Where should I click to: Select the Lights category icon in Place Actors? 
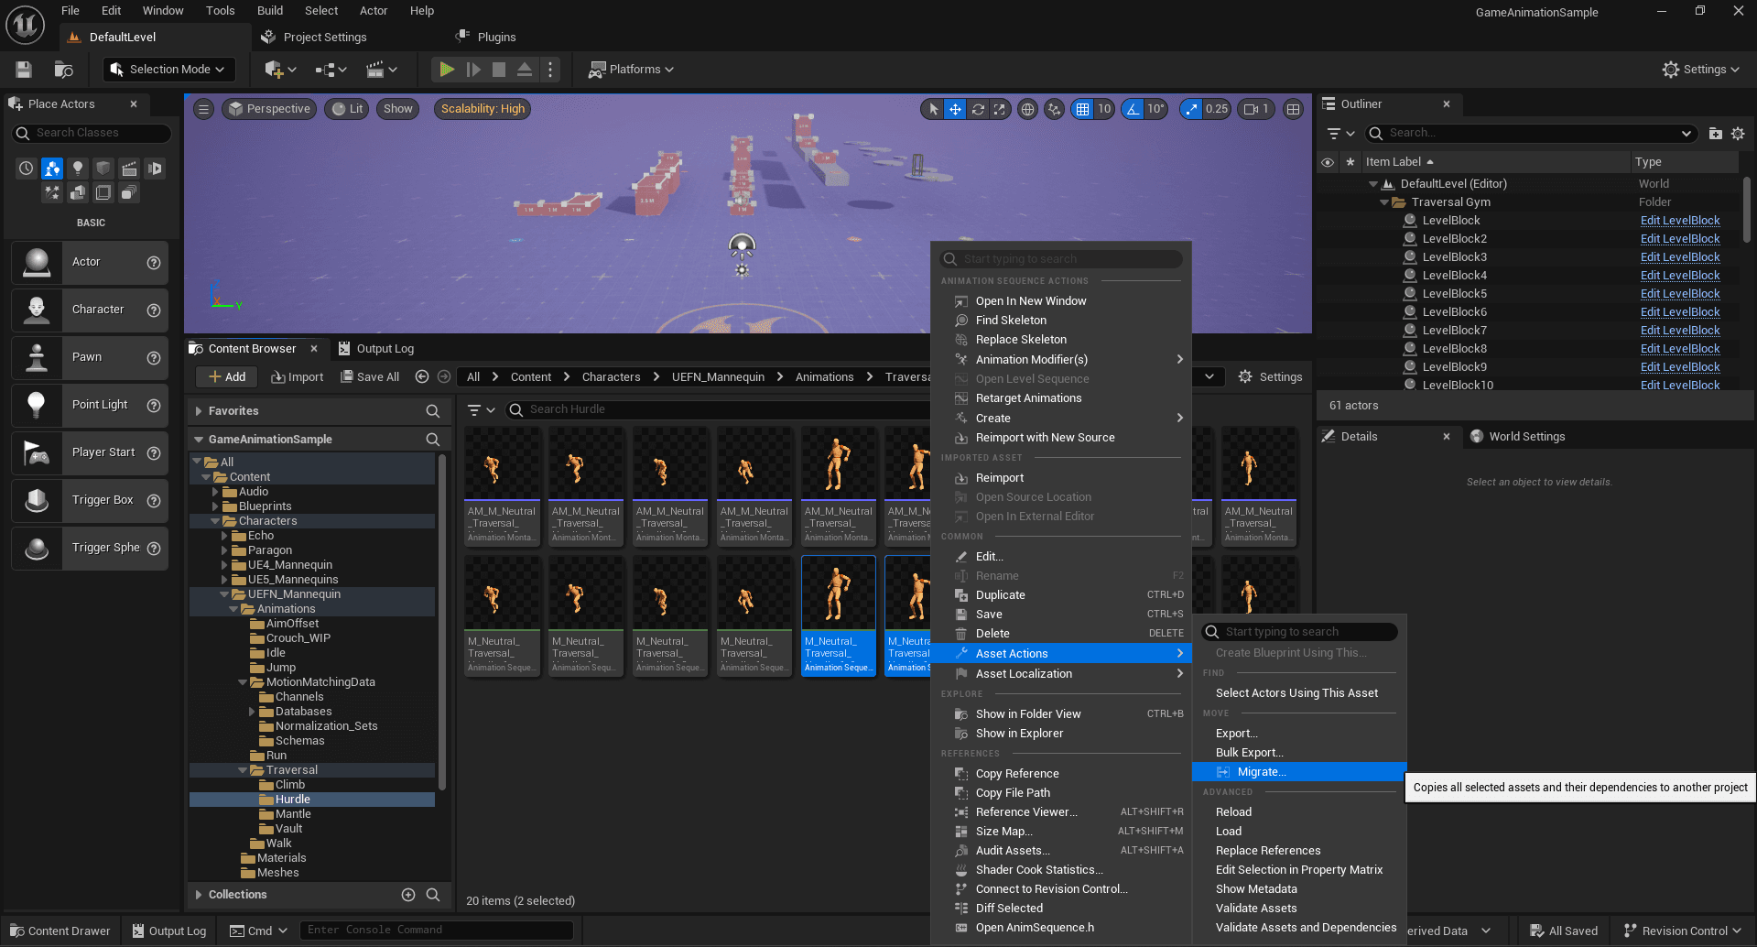[x=78, y=169]
